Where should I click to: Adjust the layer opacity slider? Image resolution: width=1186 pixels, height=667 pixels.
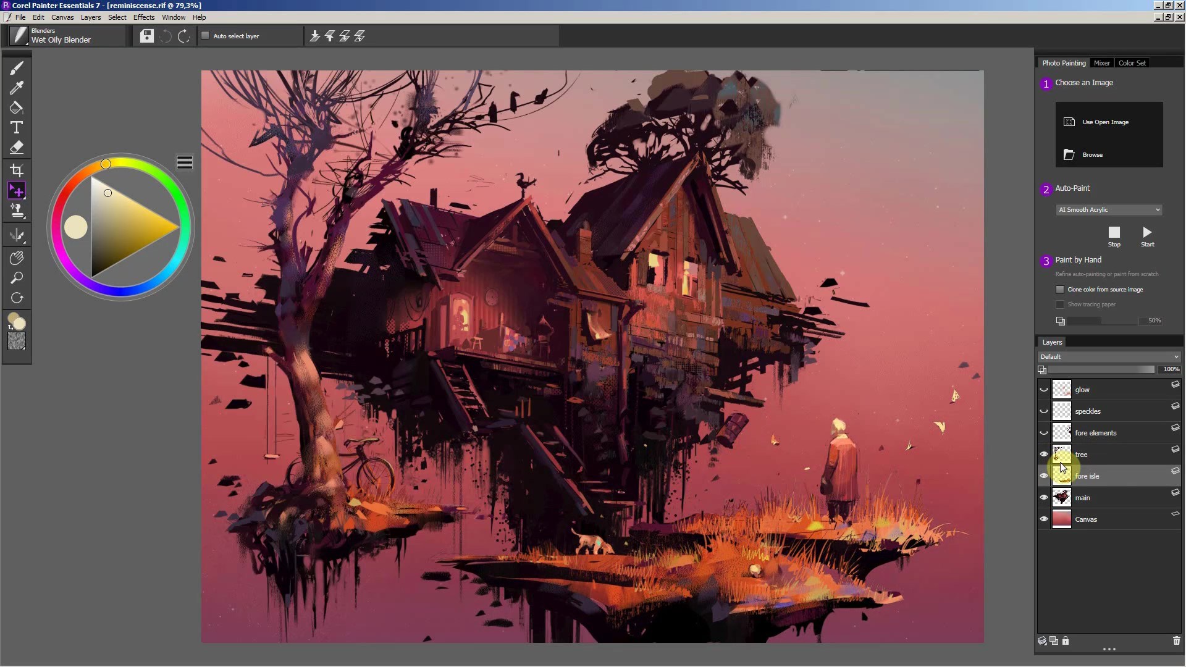coord(1101,369)
